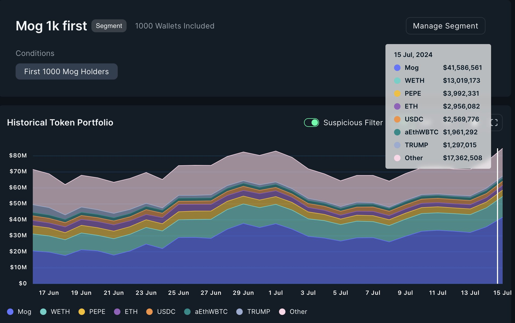Click the 1000 Wallets Included text
Screen dimensions: 515x323
tap(175, 26)
